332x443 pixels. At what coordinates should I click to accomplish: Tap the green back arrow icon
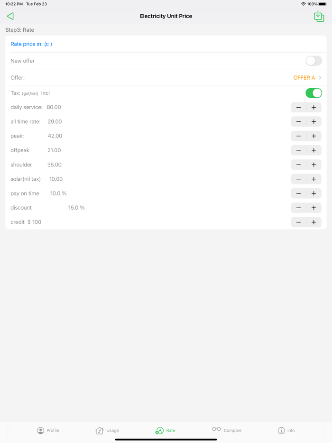point(10,16)
